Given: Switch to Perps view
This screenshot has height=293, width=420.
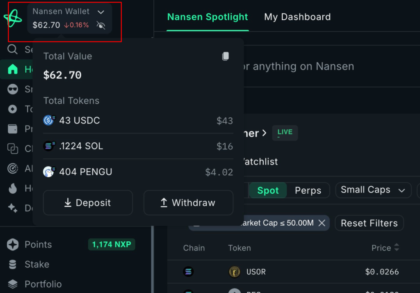Looking at the screenshot, I should 308,190.
